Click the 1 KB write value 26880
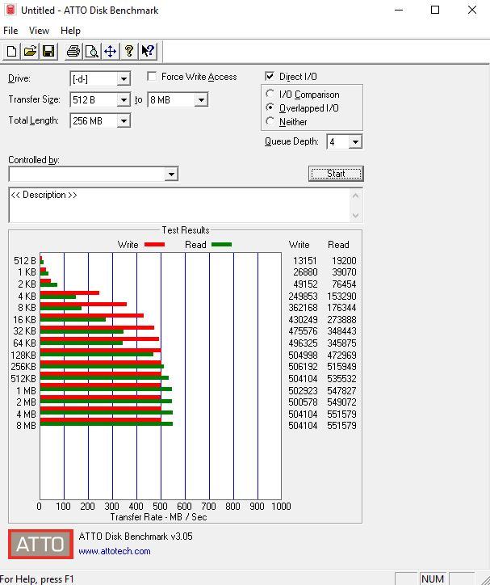Screen dimensions: 490x585 click(305, 272)
